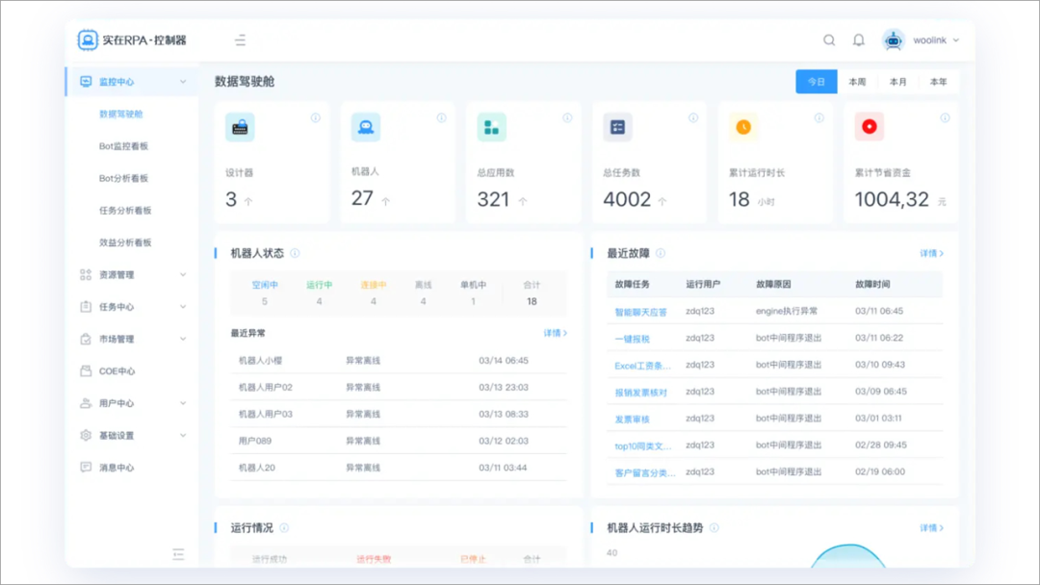The image size is (1040, 585).
Task: Open Bot分析看板 in the sidebar
Action: (x=123, y=178)
